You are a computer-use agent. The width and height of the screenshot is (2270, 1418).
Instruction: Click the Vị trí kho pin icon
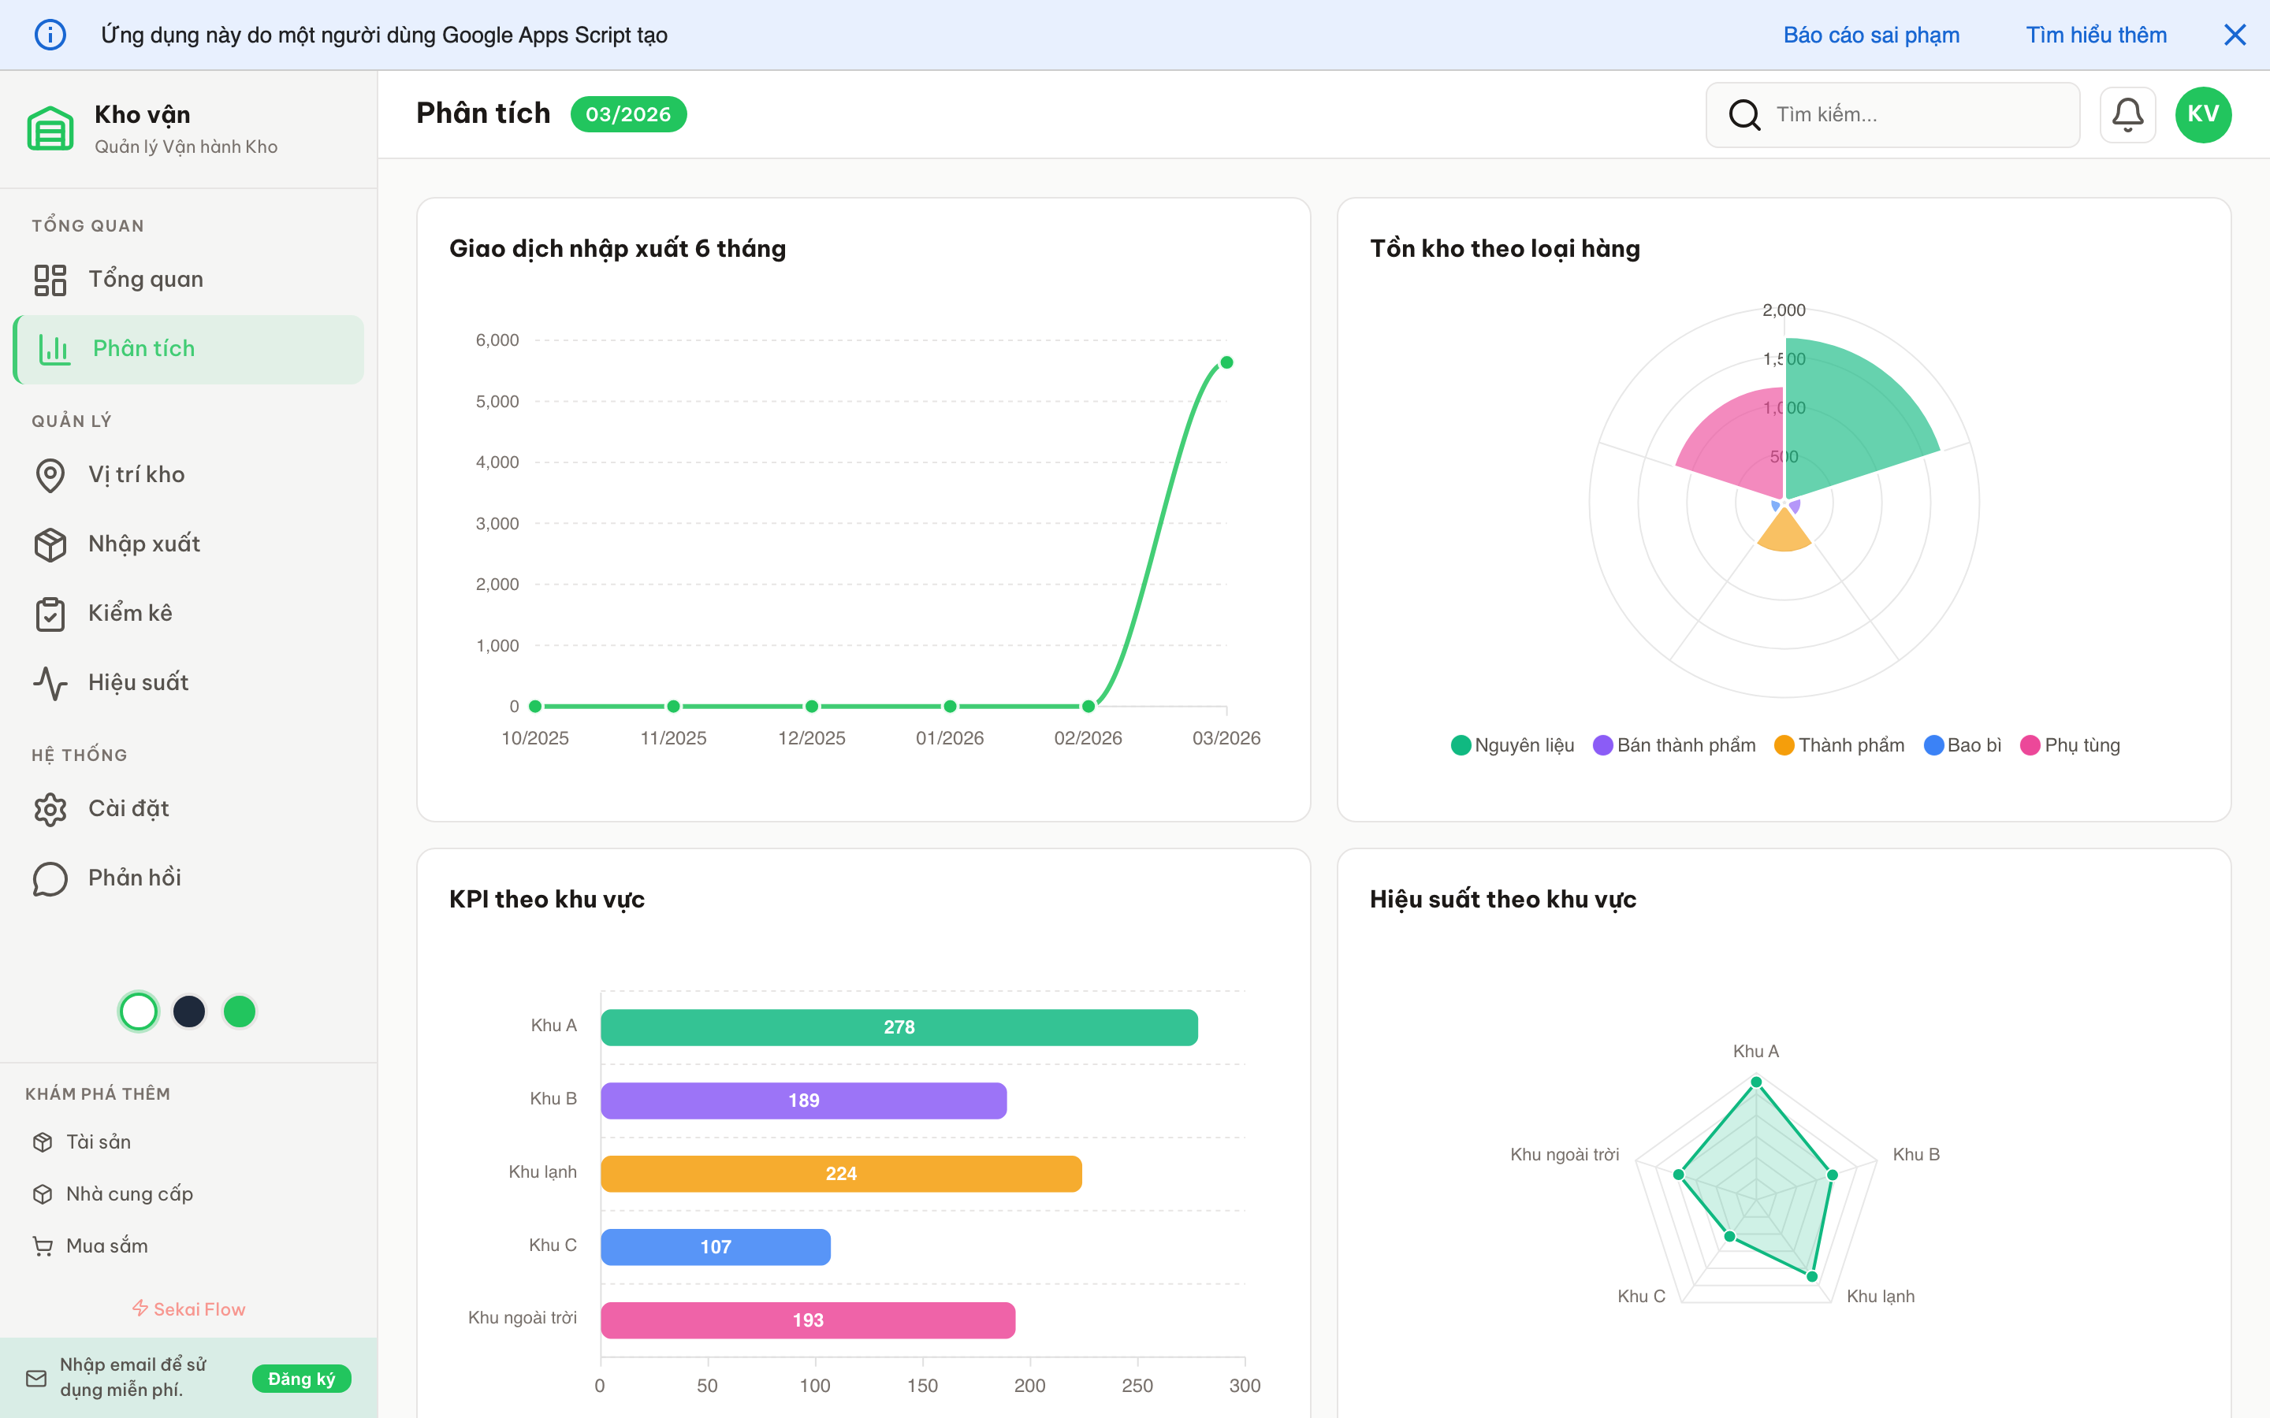50,476
